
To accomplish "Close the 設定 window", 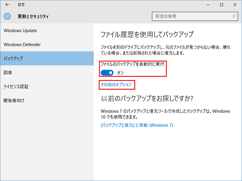I will point(236,5).
